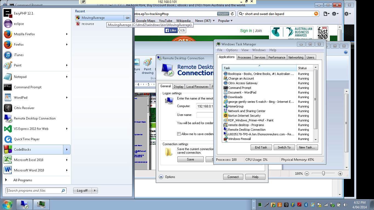This screenshot has width=374, height=210.
Task: Open Command Prompt from Start menu
Action: pos(37,87)
